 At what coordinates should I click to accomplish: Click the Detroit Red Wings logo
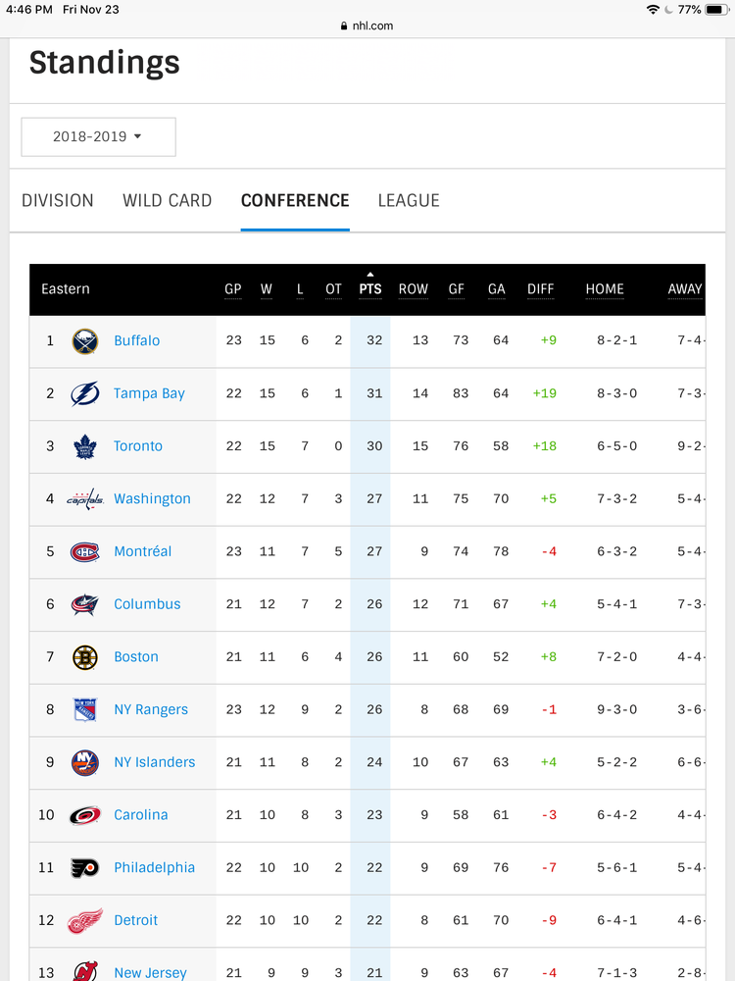[x=85, y=920]
